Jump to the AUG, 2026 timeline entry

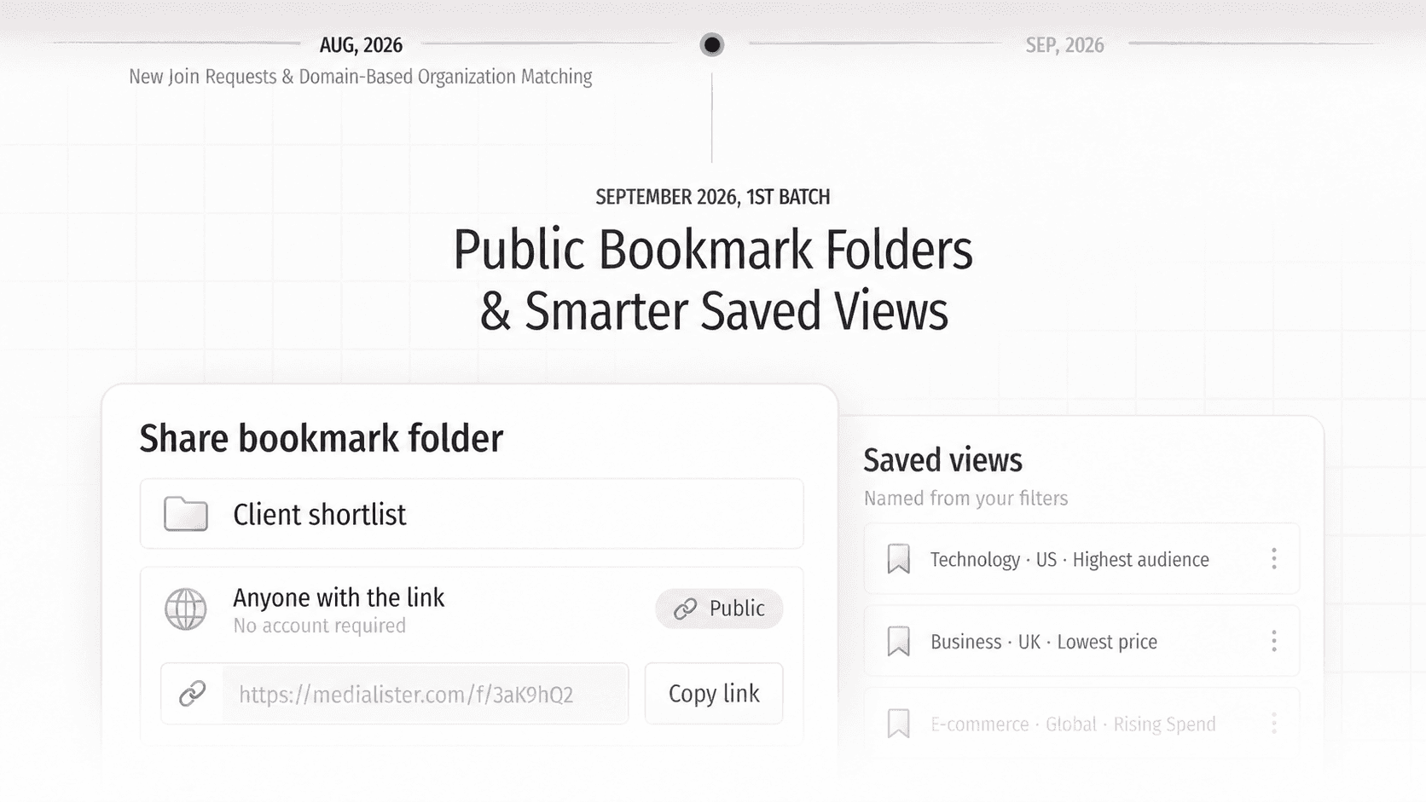361,45
